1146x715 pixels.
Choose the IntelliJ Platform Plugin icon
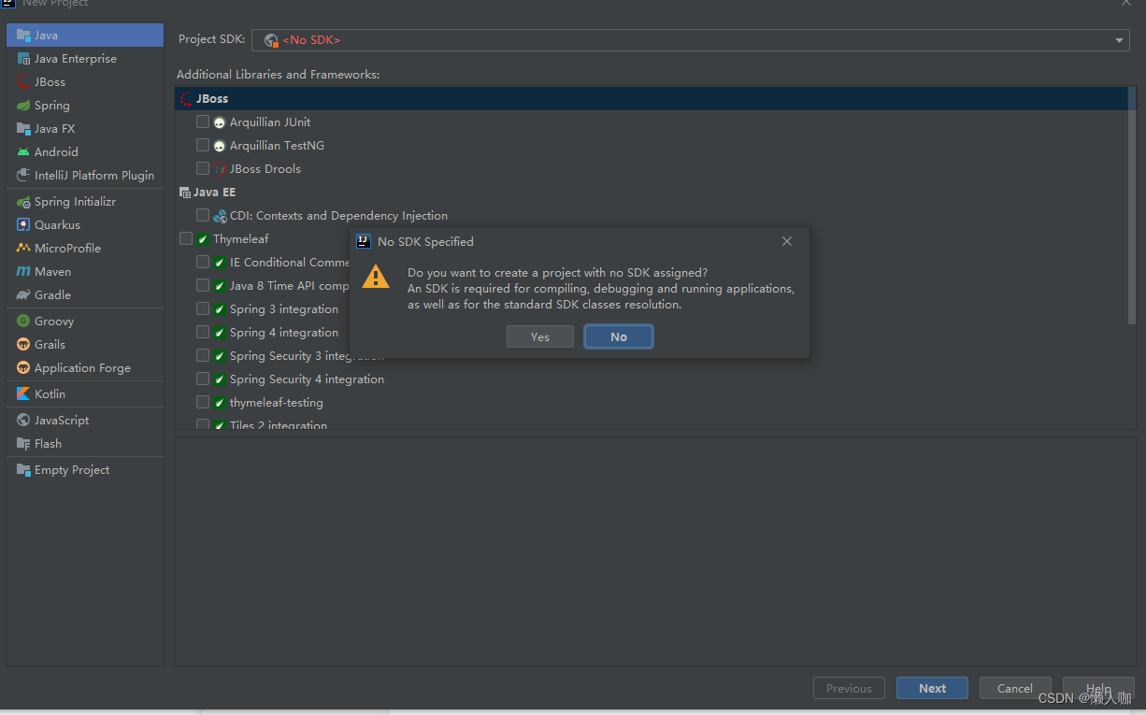point(23,176)
